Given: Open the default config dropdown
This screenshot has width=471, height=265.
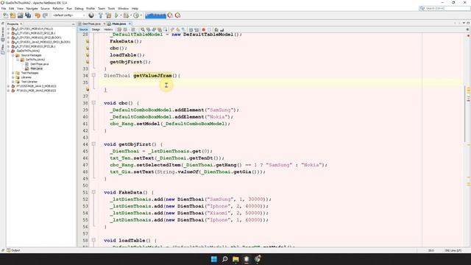Looking at the screenshot, I should (68, 15).
